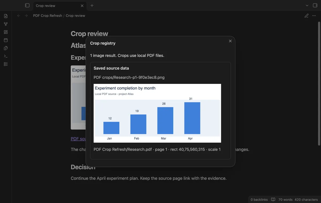Viewport: 321px width, 203px height.
Task: Toggle the left sidebar panel icon
Action: (x=27, y=5)
